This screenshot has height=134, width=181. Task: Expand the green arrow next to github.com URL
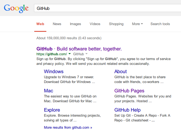pos(70,54)
